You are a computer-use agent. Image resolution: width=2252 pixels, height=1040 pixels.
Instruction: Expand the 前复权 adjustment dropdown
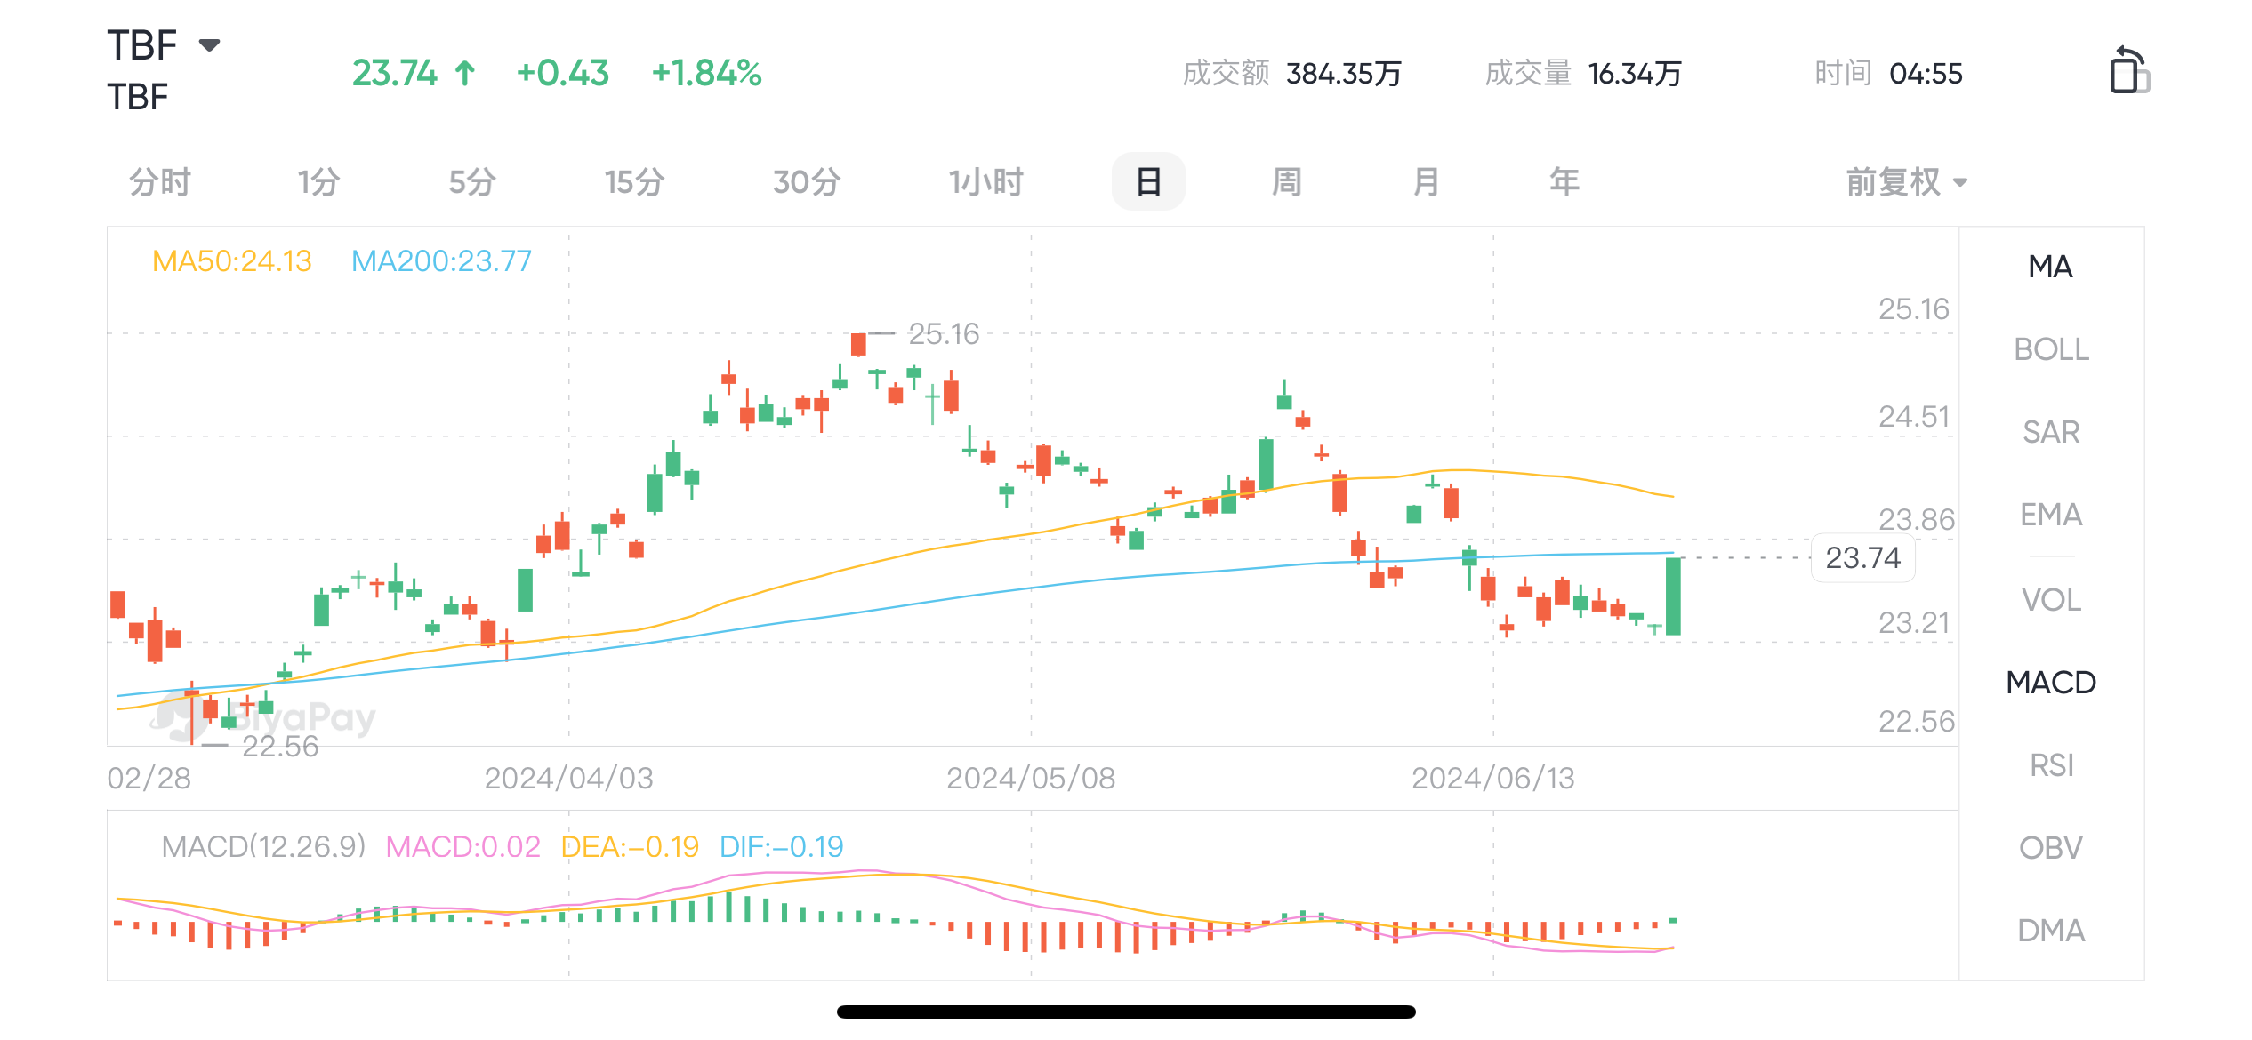(x=1906, y=182)
